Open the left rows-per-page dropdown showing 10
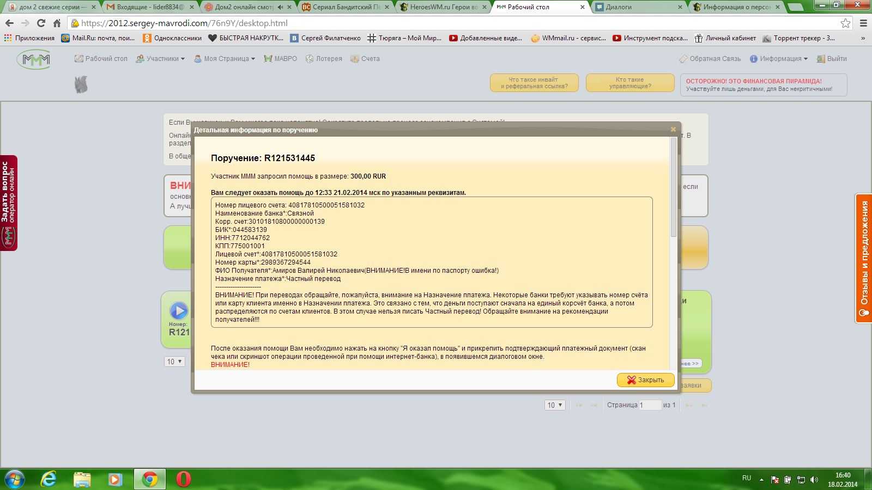This screenshot has height=490, width=872. [174, 362]
